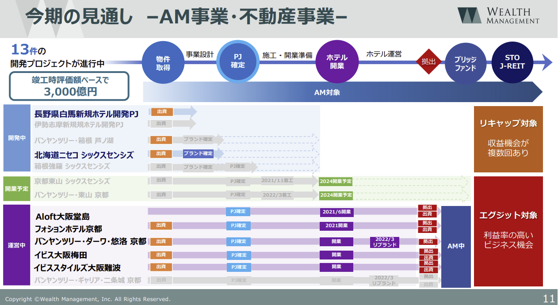This screenshot has height=305, width=558.
Task: Select the 開発中 category block
Action: 16,138
